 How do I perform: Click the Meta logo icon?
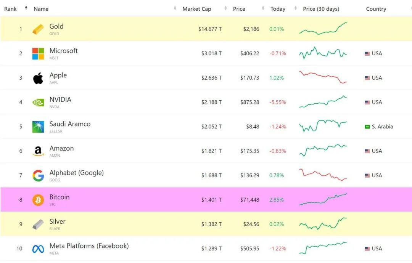pos(38,249)
